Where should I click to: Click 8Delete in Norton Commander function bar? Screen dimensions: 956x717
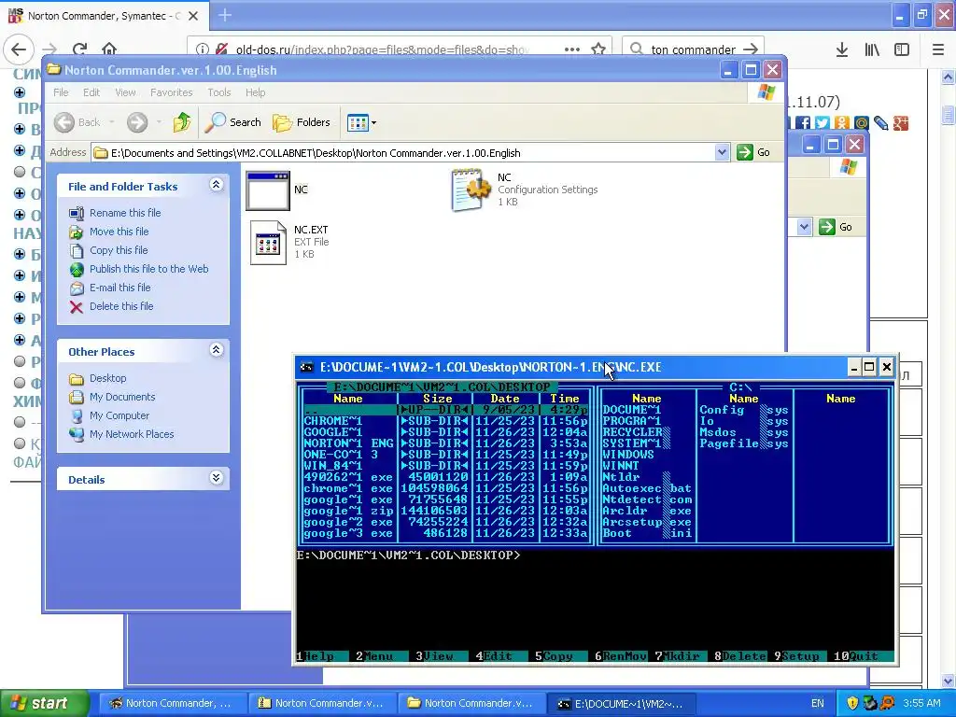click(x=740, y=656)
